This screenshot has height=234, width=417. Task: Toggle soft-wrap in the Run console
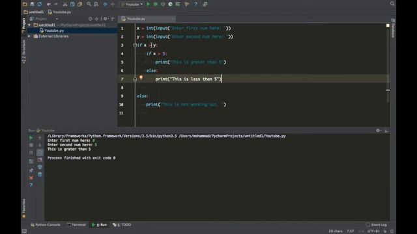tap(40, 153)
